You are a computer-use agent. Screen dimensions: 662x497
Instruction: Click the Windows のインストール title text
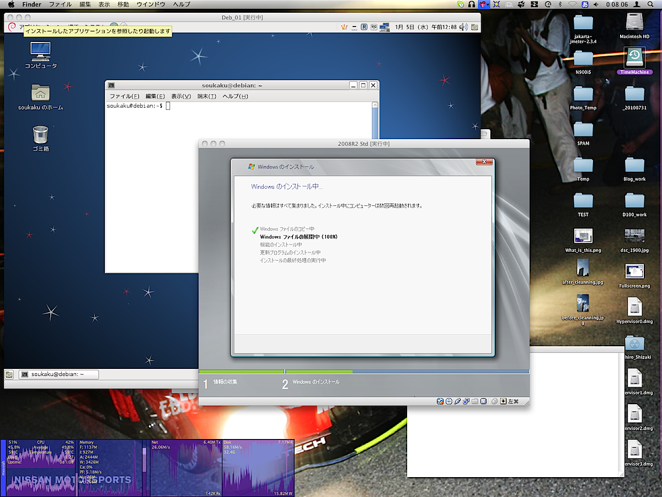pos(286,167)
